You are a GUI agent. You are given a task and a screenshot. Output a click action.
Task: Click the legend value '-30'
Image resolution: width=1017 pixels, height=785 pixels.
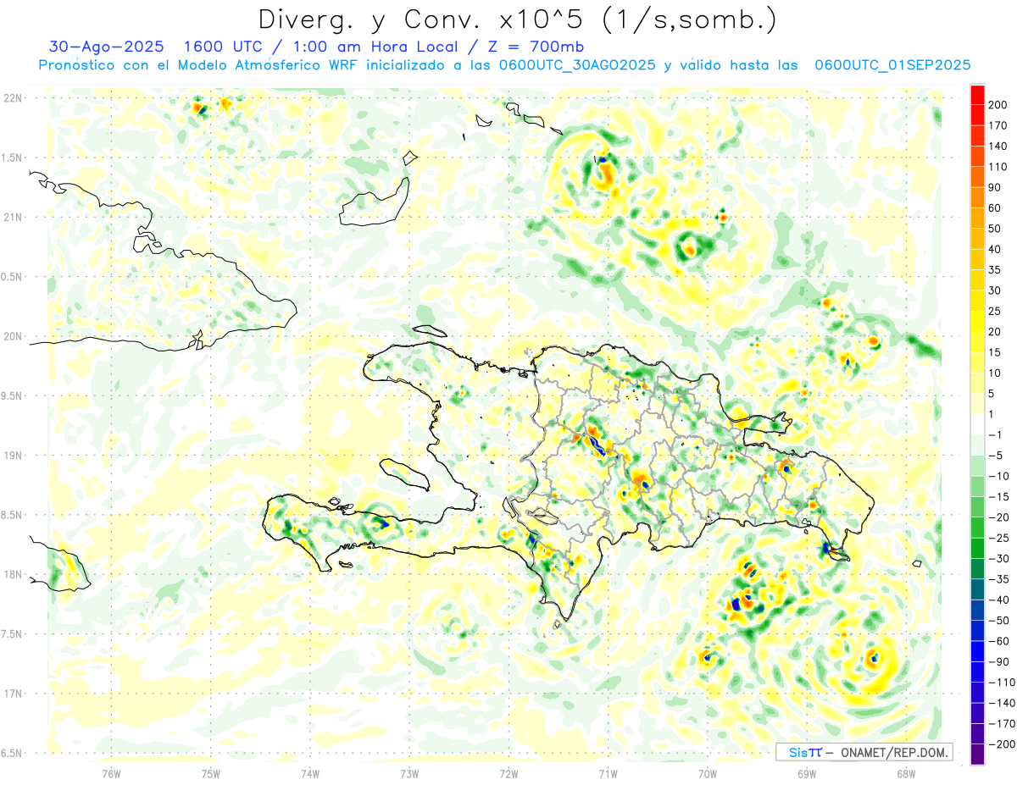(1000, 559)
